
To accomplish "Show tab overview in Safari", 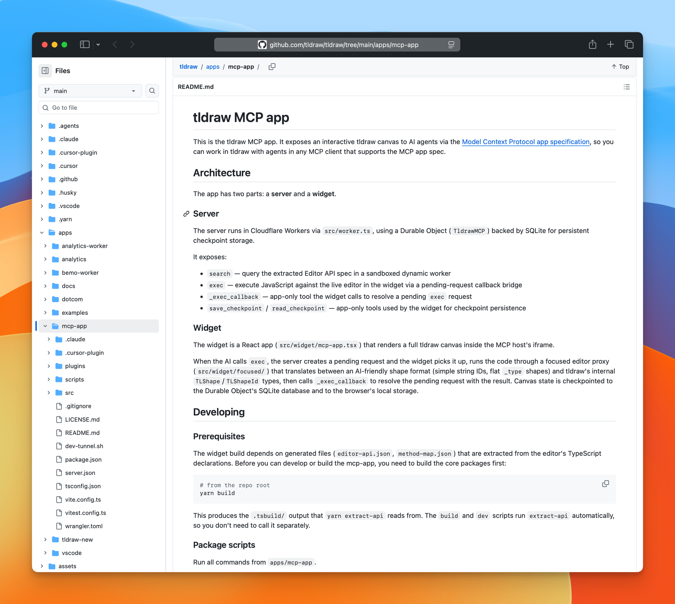I will click(629, 44).
